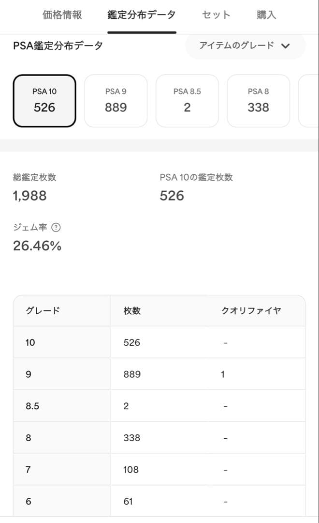Viewport: 319px width, 523px height.
Task: Click the gem rate percentage 26.46%
Action: click(37, 246)
